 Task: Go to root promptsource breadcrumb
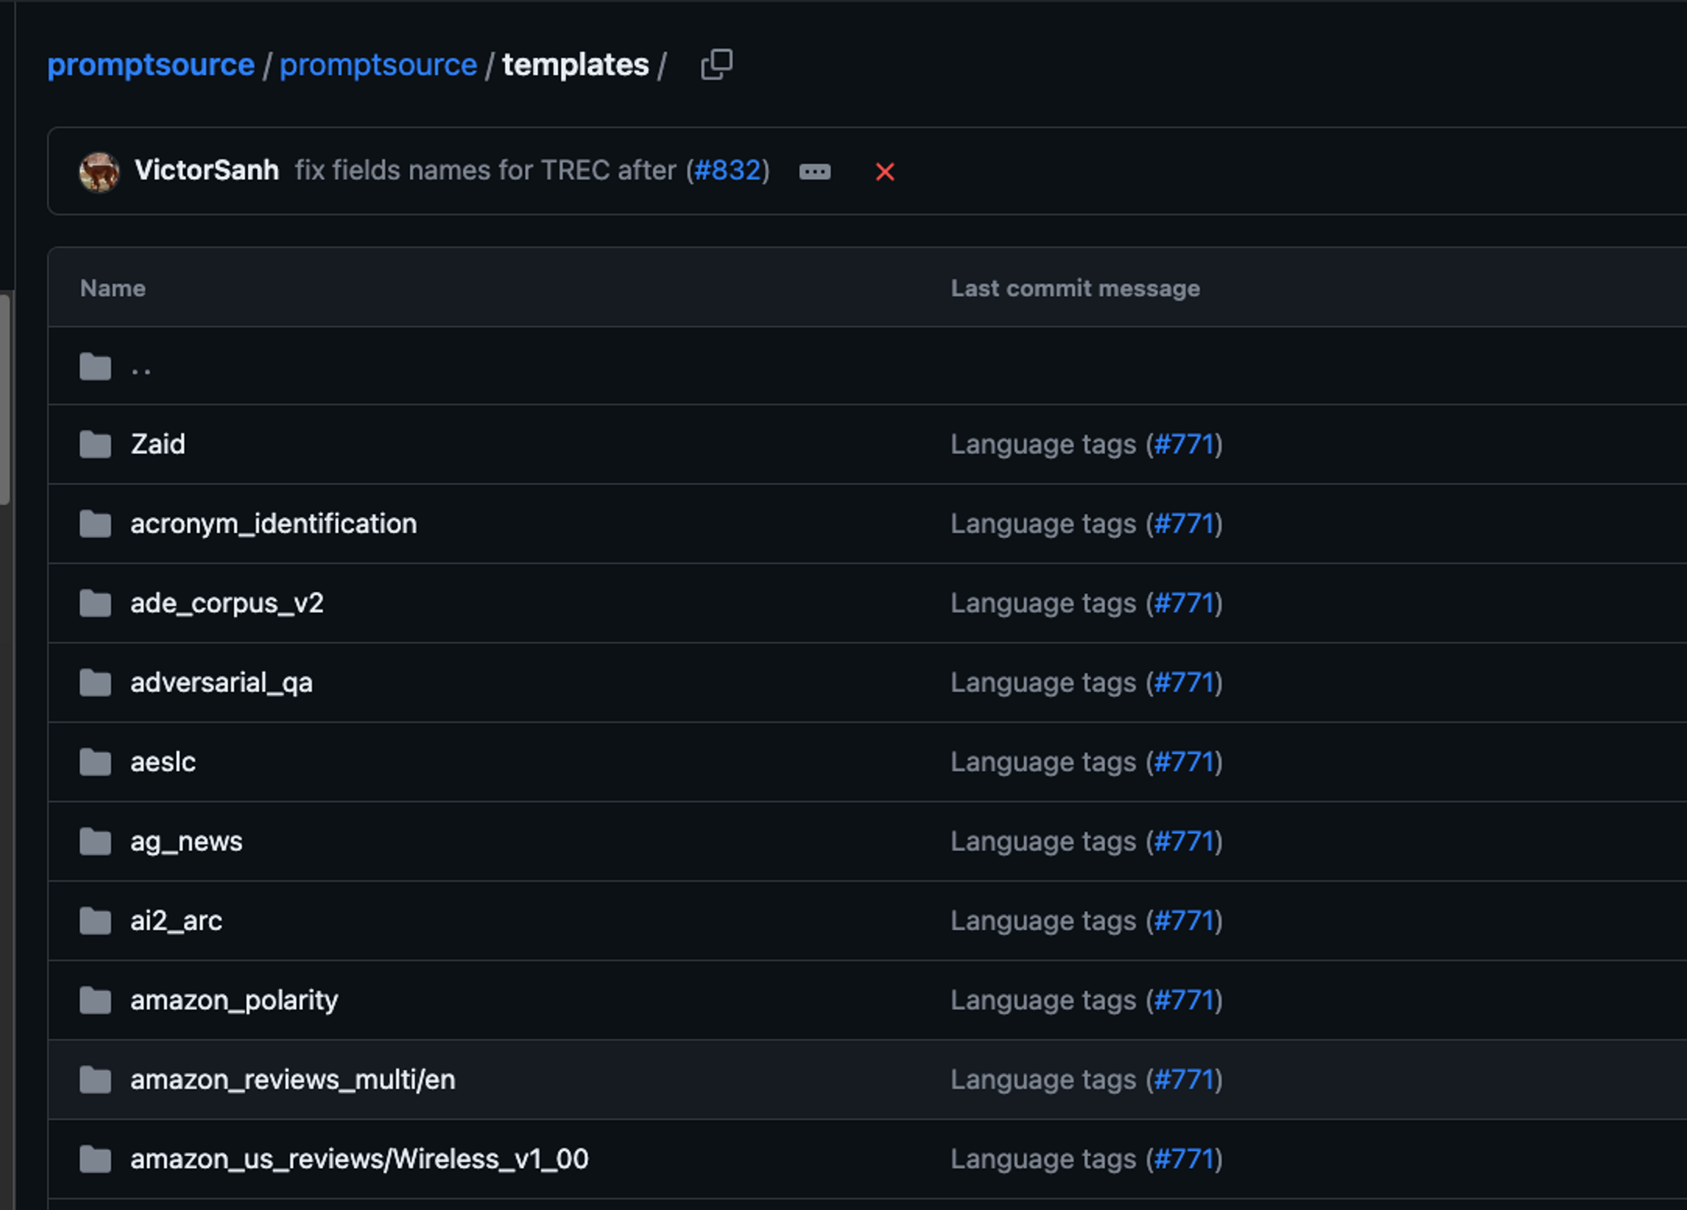tap(151, 65)
